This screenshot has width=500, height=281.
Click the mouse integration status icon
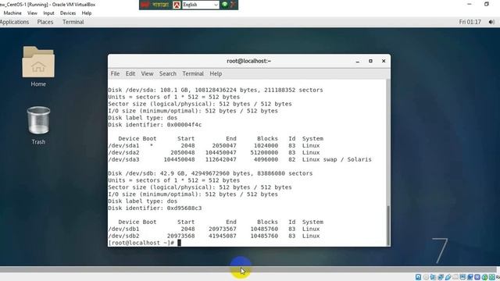point(484,277)
